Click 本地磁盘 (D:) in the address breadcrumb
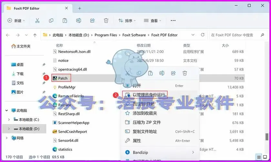The height and width of the screenshot is (162, 271). [x=79, y=35]
